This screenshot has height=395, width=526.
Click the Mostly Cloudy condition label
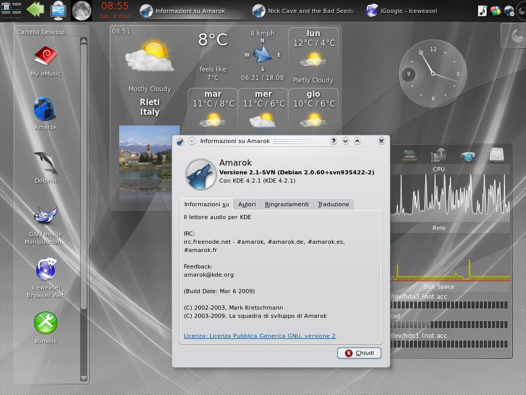click(x=149, y=88)
